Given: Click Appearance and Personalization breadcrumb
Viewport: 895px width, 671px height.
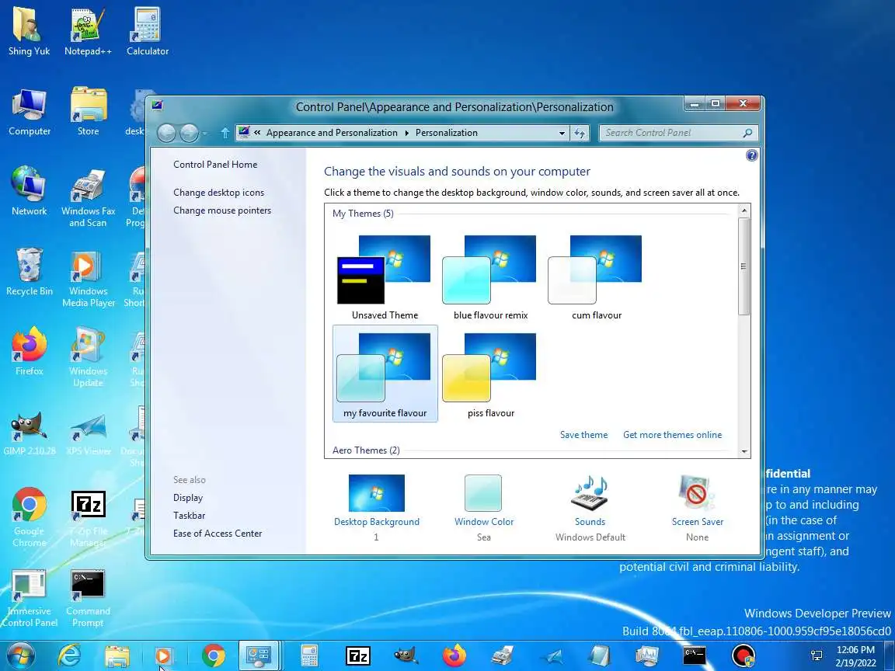Looking at the screenshot, I should [x=332, y=133].
